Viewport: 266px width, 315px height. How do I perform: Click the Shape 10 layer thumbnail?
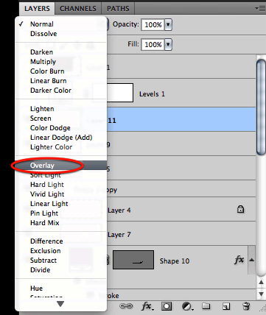[x=133, y=260]
